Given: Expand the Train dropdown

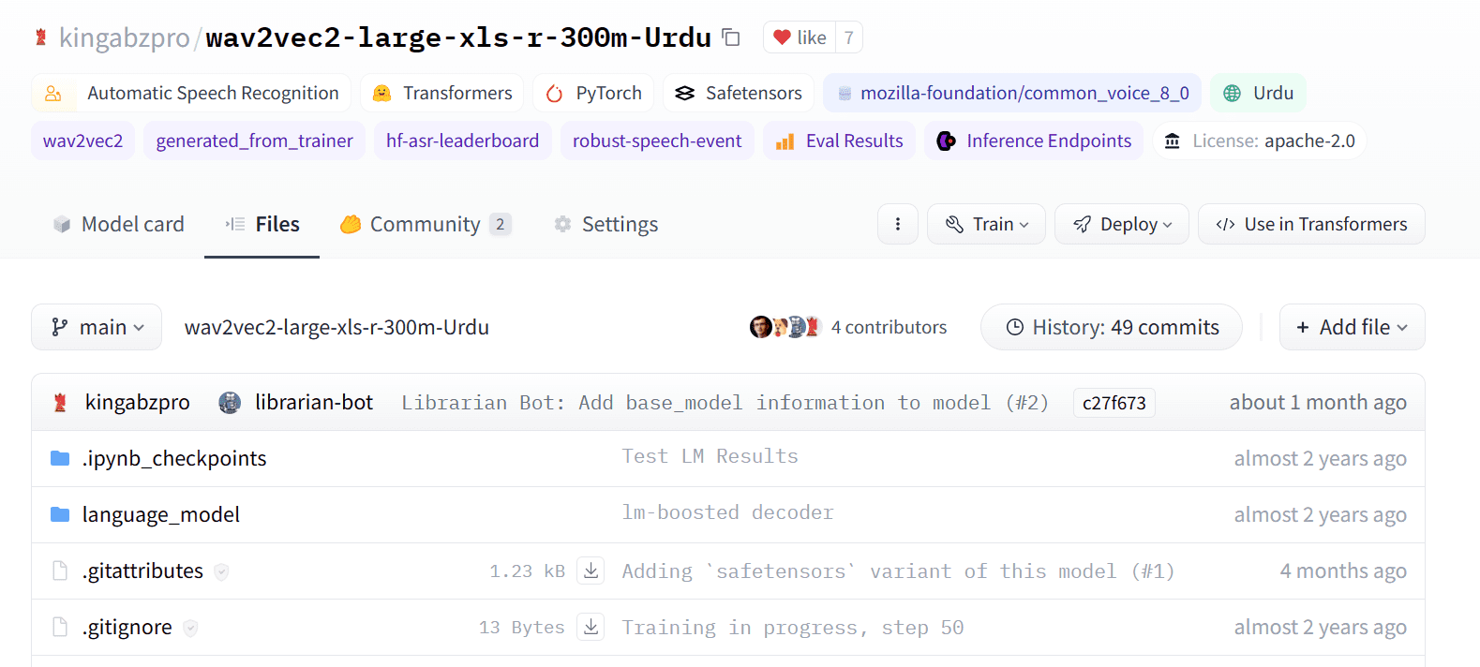Looking at the screenshot, I should click(x=986, y=224).
